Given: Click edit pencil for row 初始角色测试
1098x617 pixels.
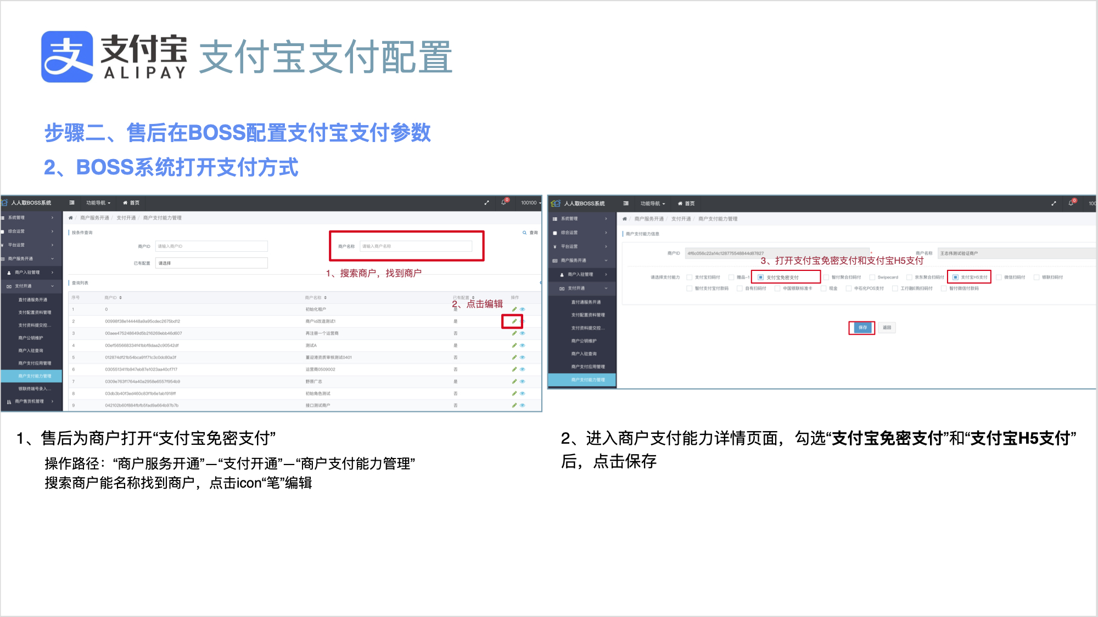Looking at the screenshot, I should 514,394.
